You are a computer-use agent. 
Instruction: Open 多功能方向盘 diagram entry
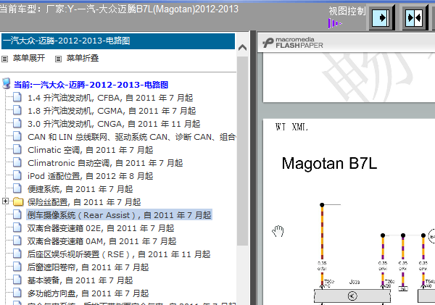88,293
